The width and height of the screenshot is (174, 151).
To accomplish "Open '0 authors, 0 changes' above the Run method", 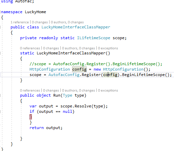I will 78,91.
